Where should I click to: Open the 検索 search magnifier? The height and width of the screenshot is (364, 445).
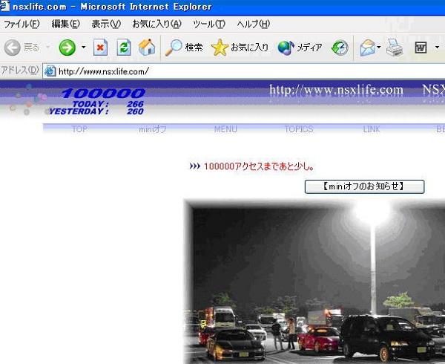(183, 48)
